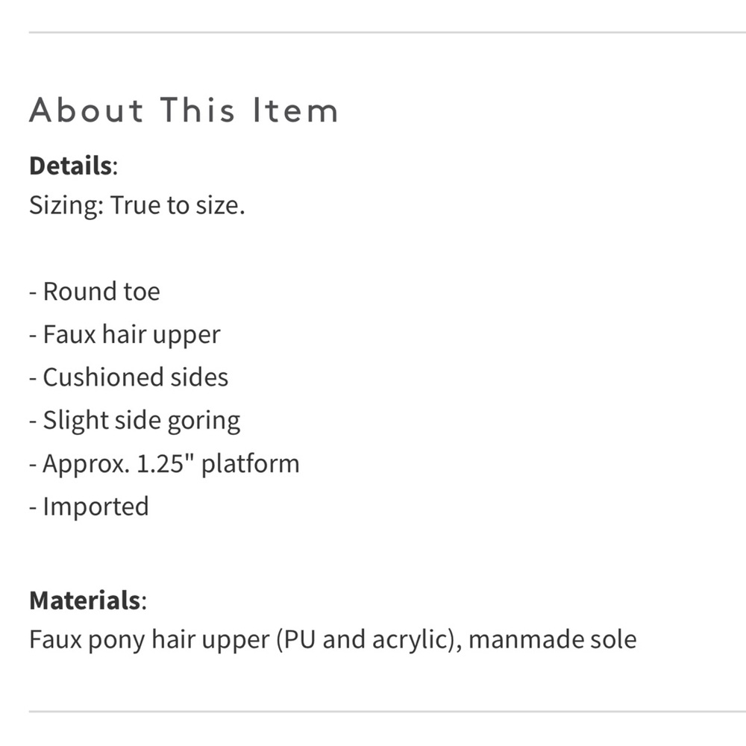Click the bold 'Details' label
This screenshot has width=746, height=746.
70,166
